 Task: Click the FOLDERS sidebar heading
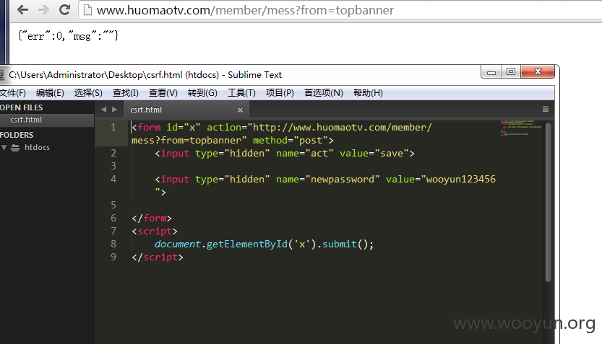point(17,135)
